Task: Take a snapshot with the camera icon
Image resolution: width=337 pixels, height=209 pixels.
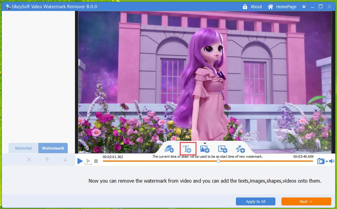Action: (320, 161)
